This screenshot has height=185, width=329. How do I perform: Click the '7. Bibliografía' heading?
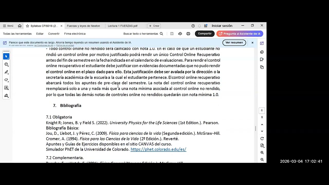point(67,106)
